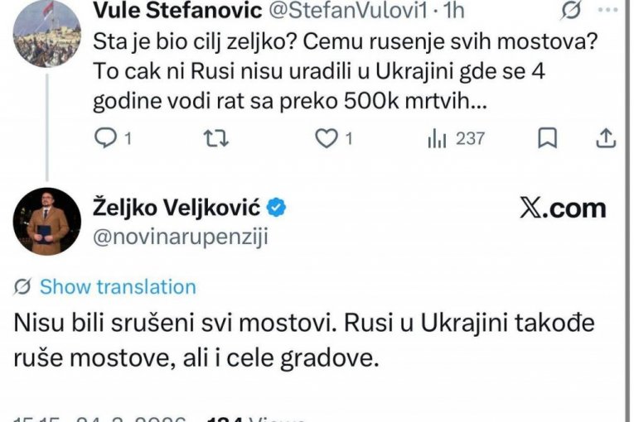Click the Grok icon beside the 1h timestamp
634x422 pixels.
pos(570,11)
